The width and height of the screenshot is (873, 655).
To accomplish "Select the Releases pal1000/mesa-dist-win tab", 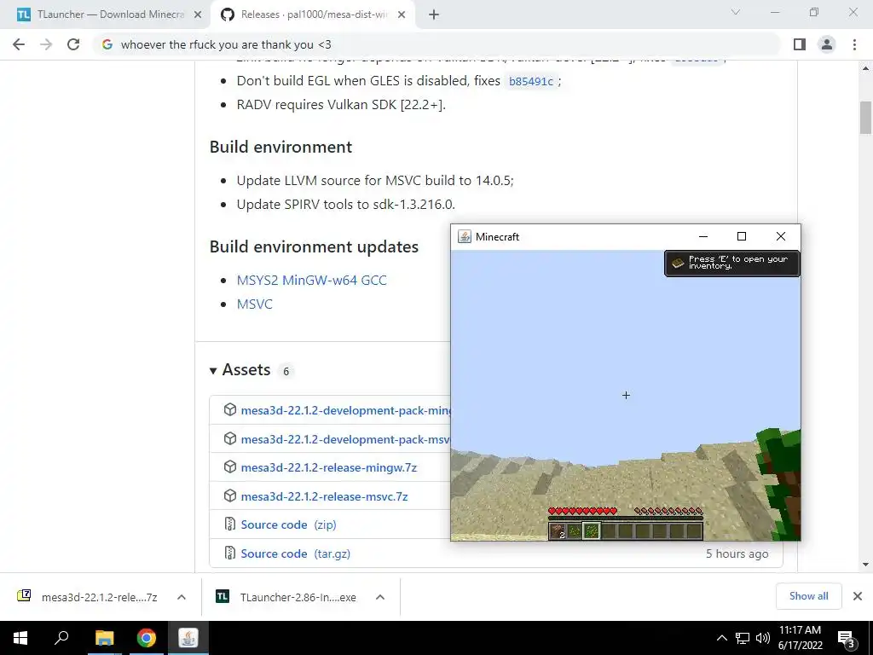I will pos(314,14).
